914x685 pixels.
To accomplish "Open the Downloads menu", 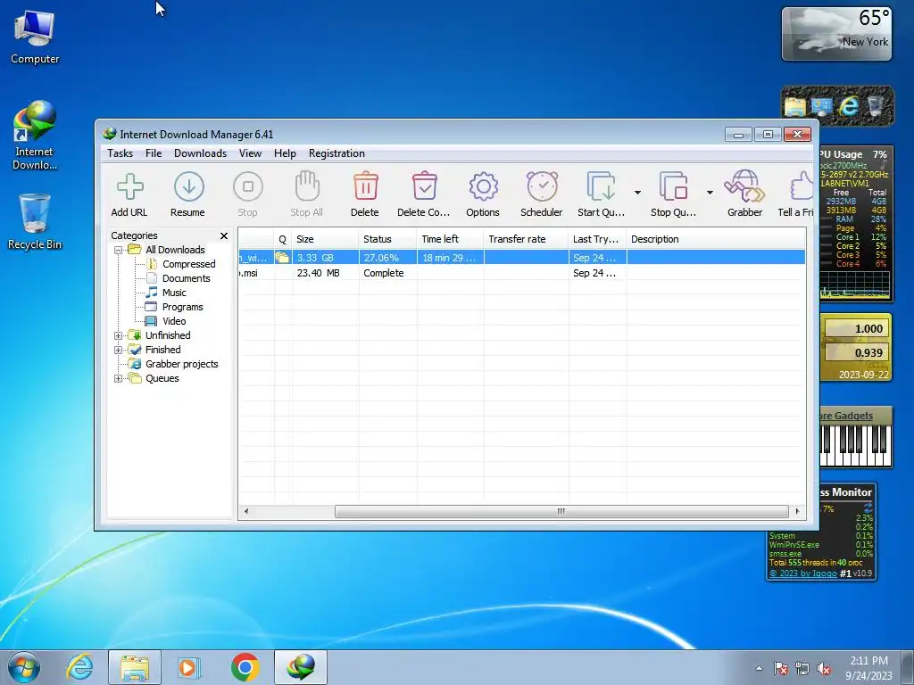I will [200, 153].
